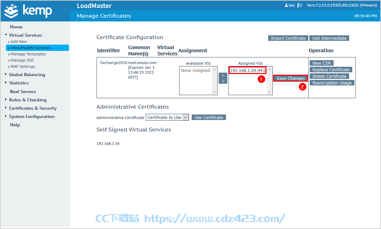Open Certificate to Use dropdown
The width and height of the screenshot is (381, 229).
[167, 118]
